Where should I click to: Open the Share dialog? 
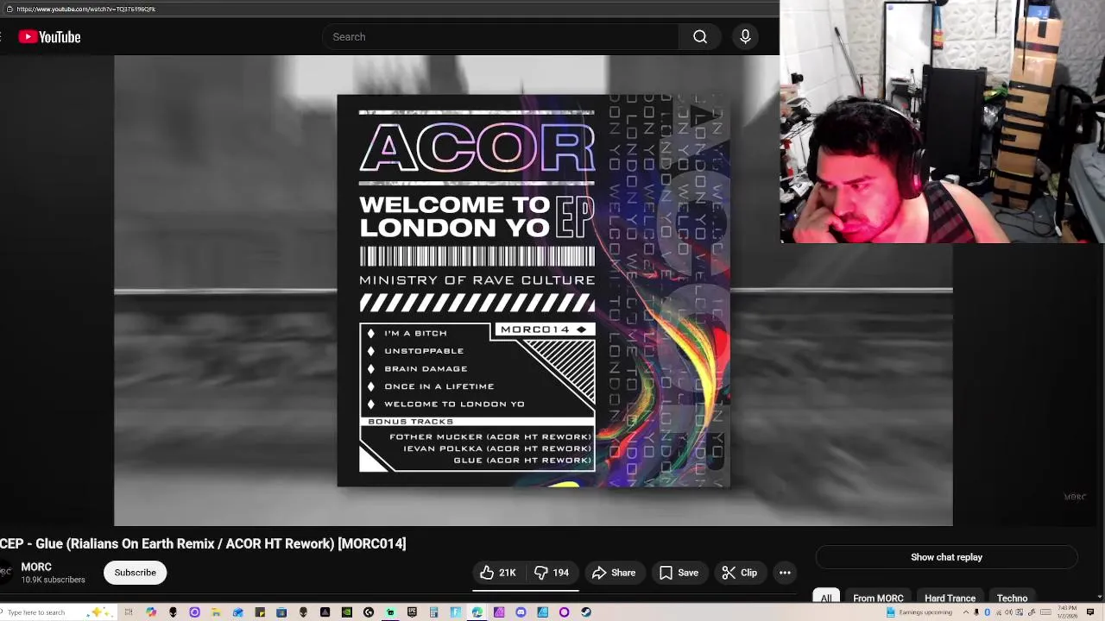point(614,573)
